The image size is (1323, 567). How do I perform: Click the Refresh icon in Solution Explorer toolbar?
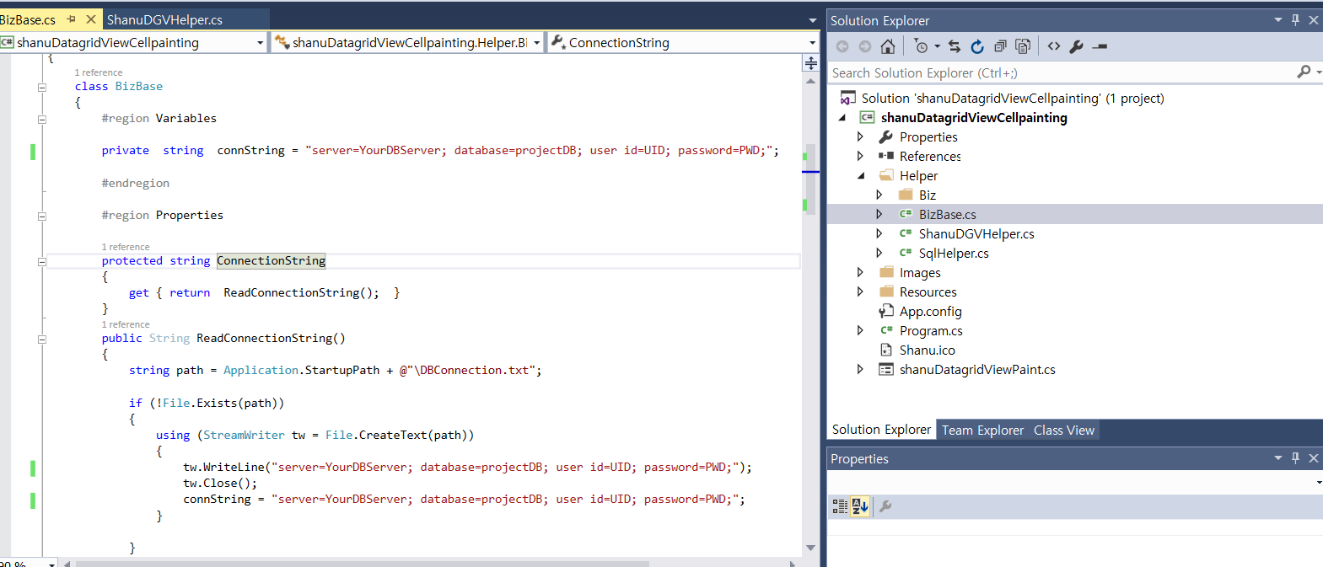coord(977,46)
